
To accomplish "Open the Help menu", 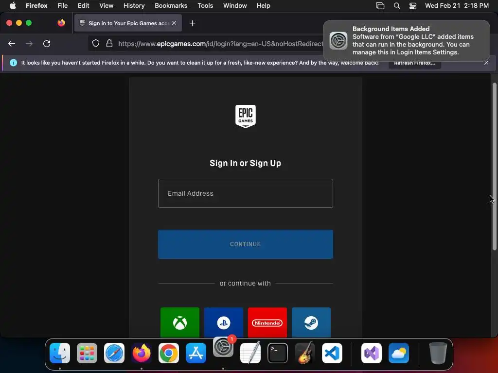I will click(x=263, y=6).
